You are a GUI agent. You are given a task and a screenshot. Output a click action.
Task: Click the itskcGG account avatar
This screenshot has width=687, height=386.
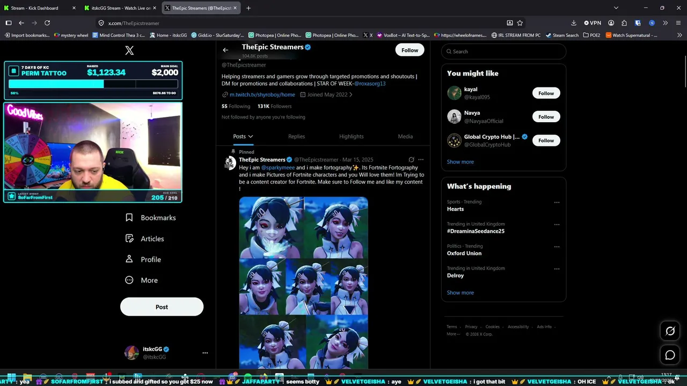131,353
